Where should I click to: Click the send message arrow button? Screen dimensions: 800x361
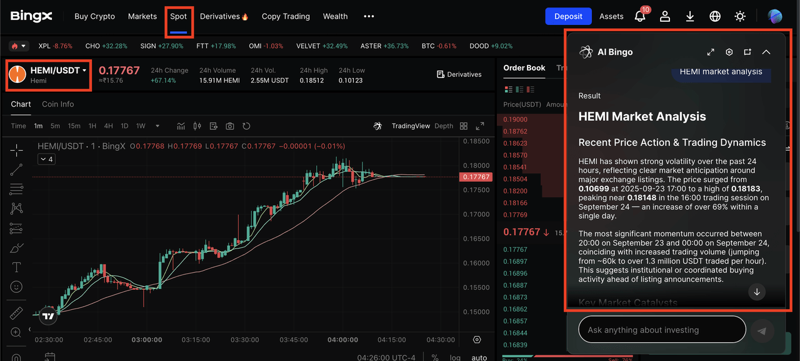pyautogui.click(x=761, y=331)
